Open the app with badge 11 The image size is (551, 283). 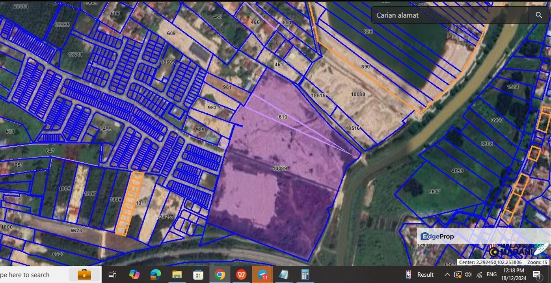coord(262,274)
